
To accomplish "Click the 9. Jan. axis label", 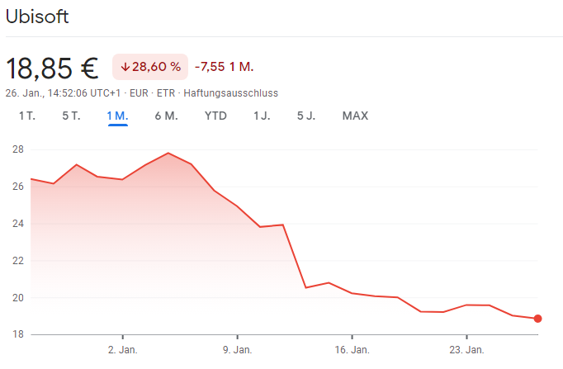I will (x=237, y=350).
